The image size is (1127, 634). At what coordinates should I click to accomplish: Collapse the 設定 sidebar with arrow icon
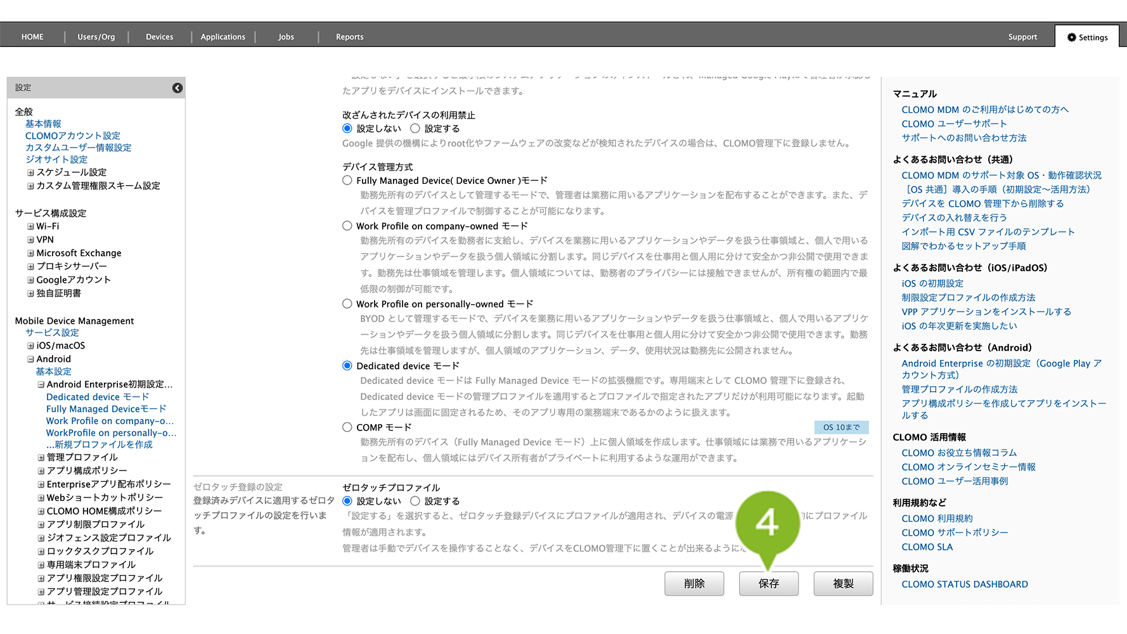[177, 88]
